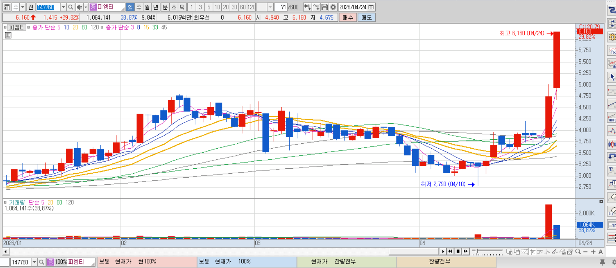Select monthly 월 chart period

coord(147,7)
